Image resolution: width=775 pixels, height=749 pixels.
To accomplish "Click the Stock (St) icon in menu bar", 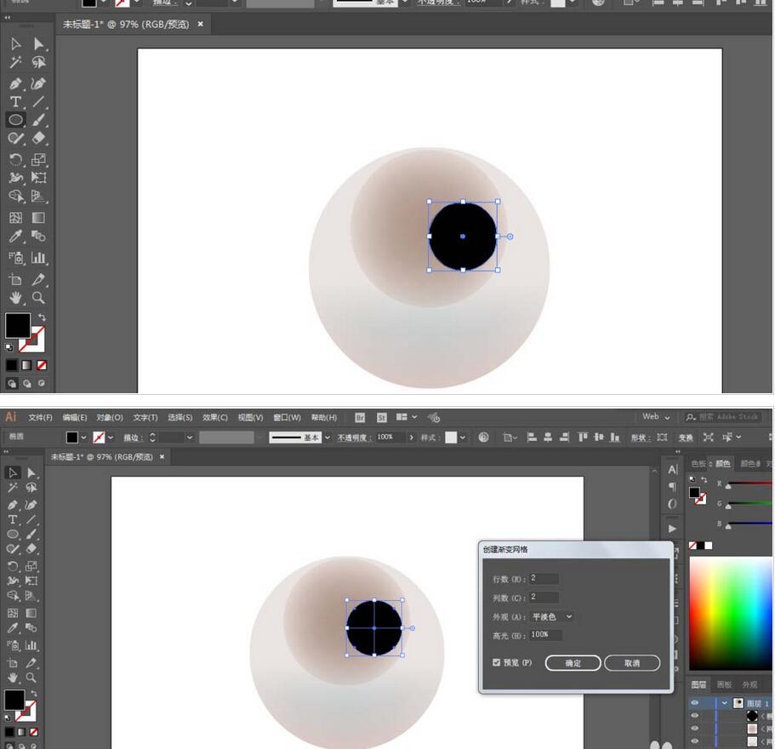I will click(381, 417).
